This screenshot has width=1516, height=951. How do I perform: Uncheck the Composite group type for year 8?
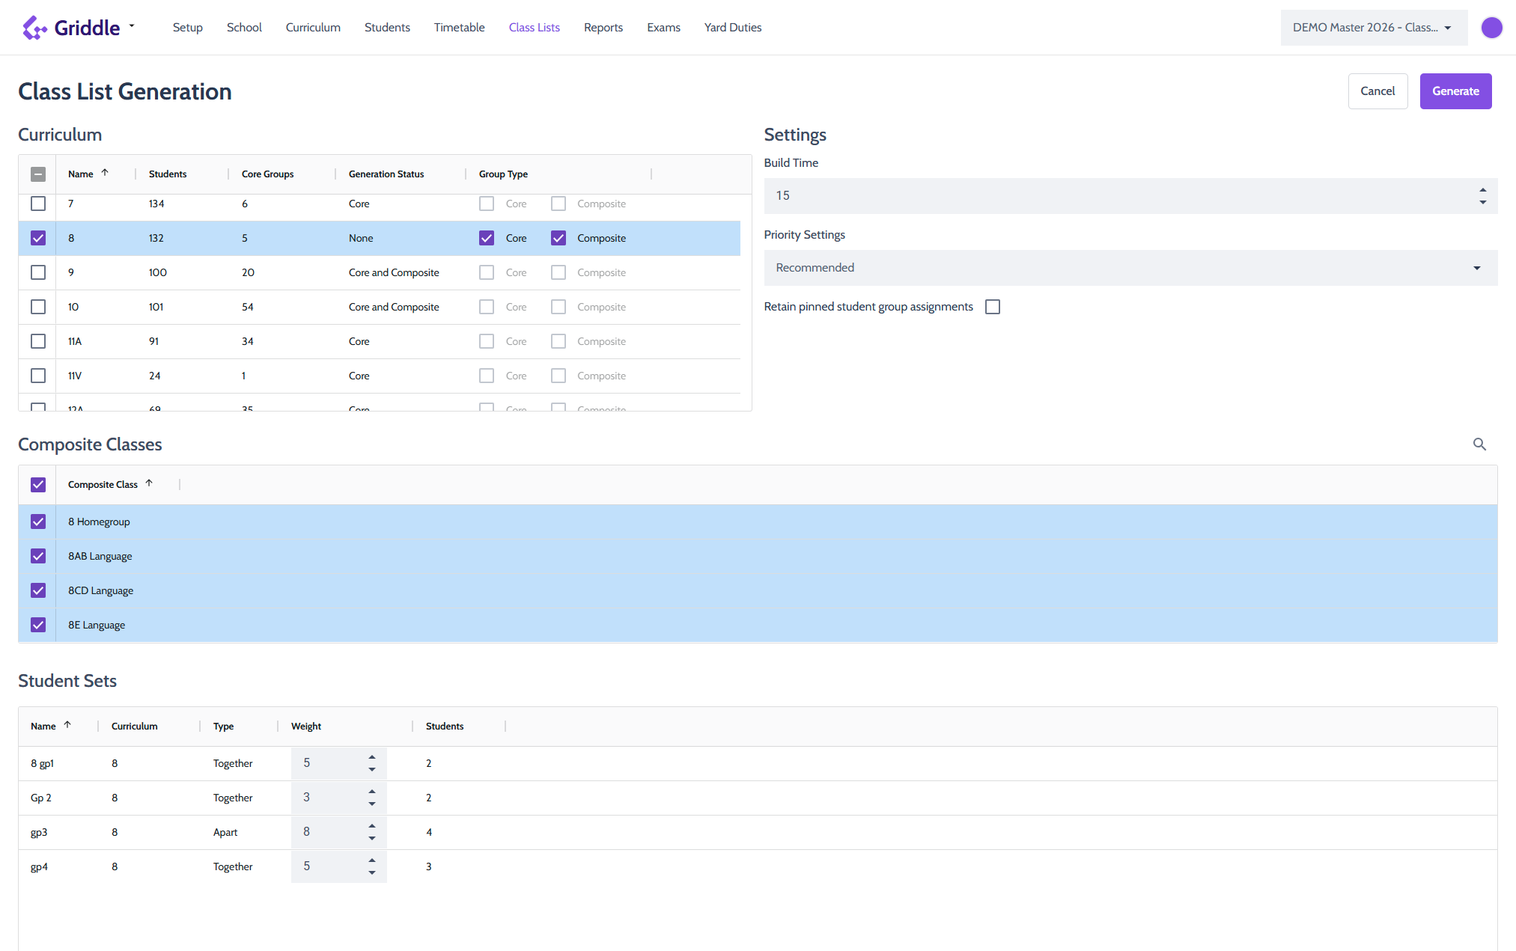[x=558, y=238]
